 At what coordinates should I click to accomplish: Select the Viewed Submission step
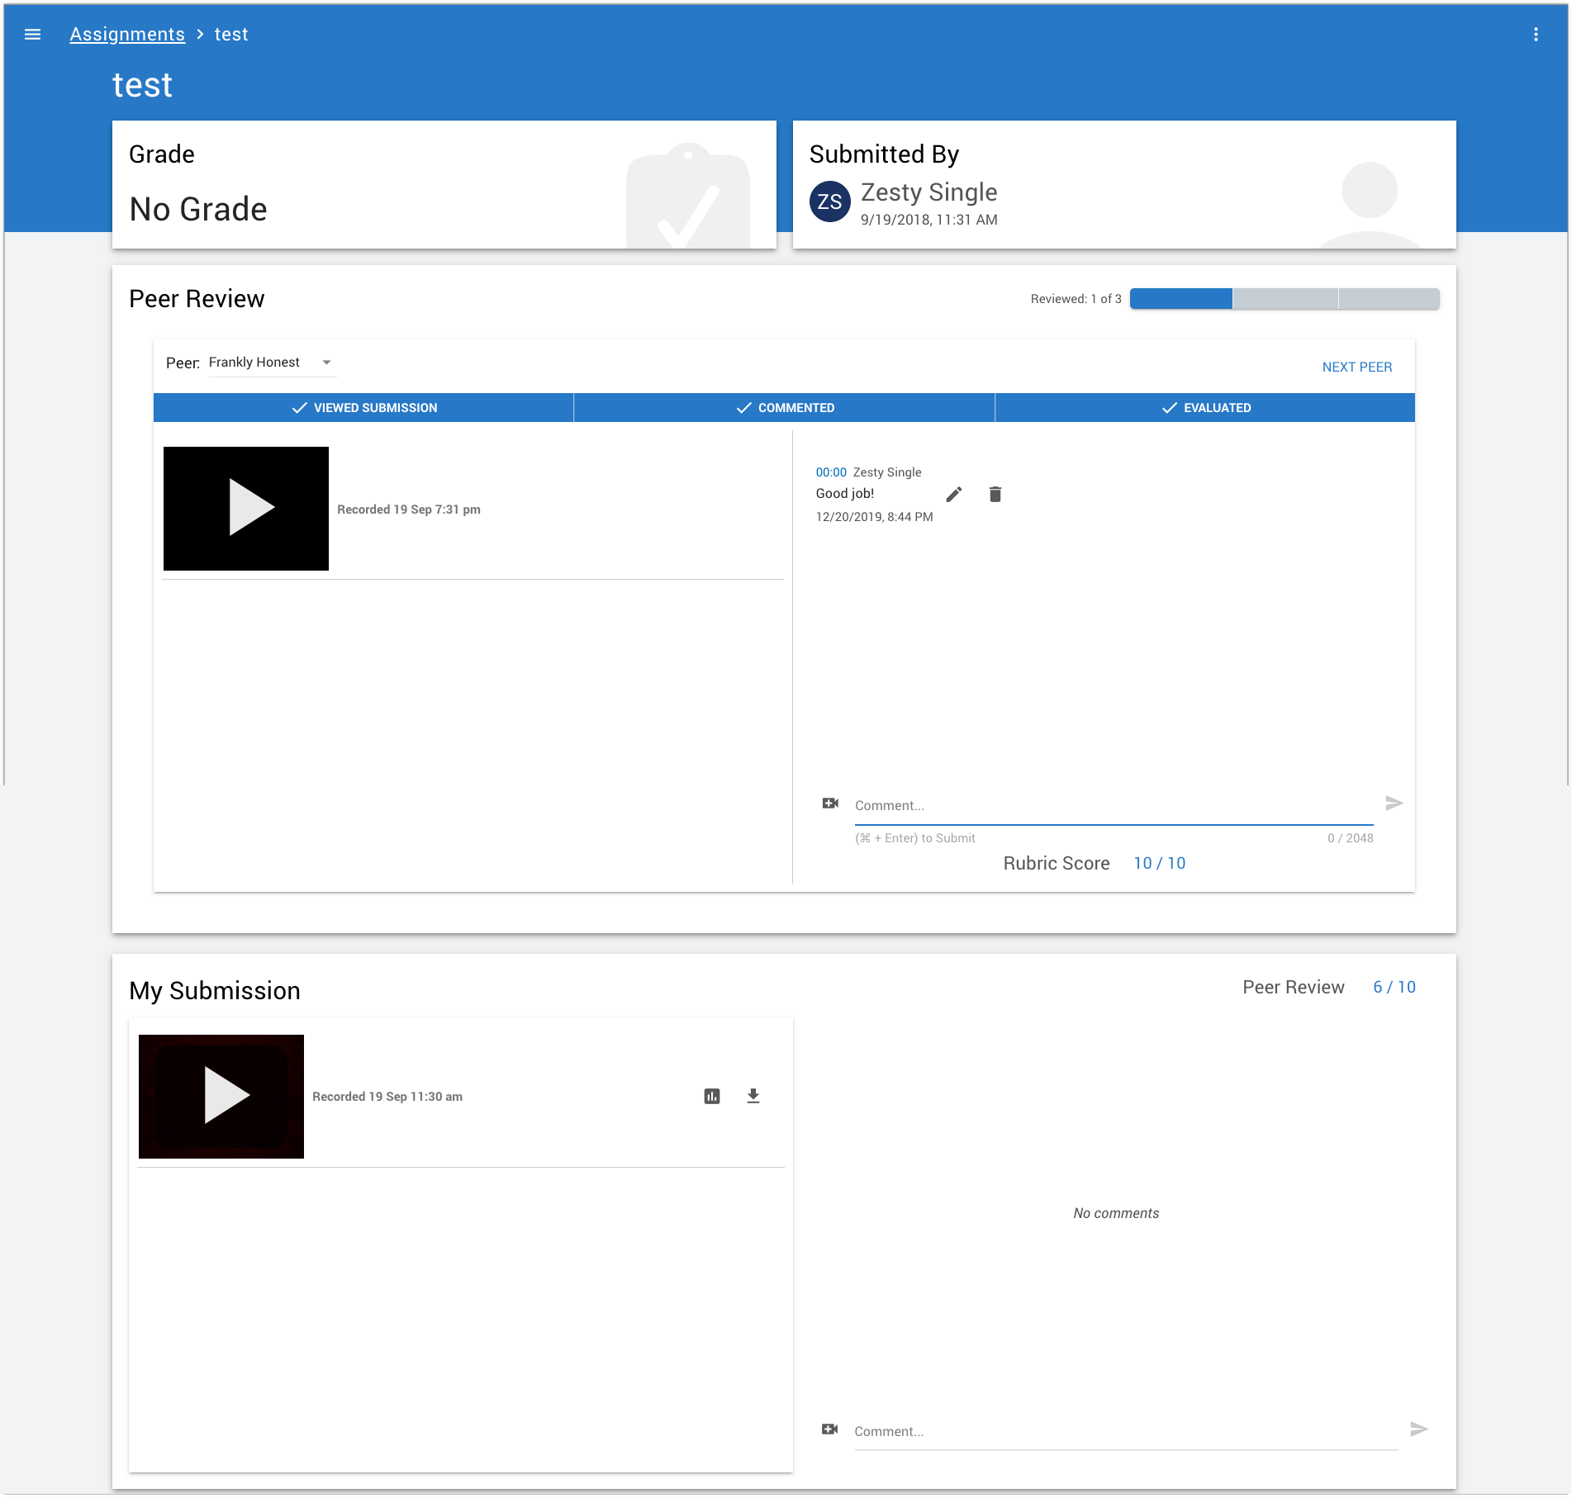(363, 408)
